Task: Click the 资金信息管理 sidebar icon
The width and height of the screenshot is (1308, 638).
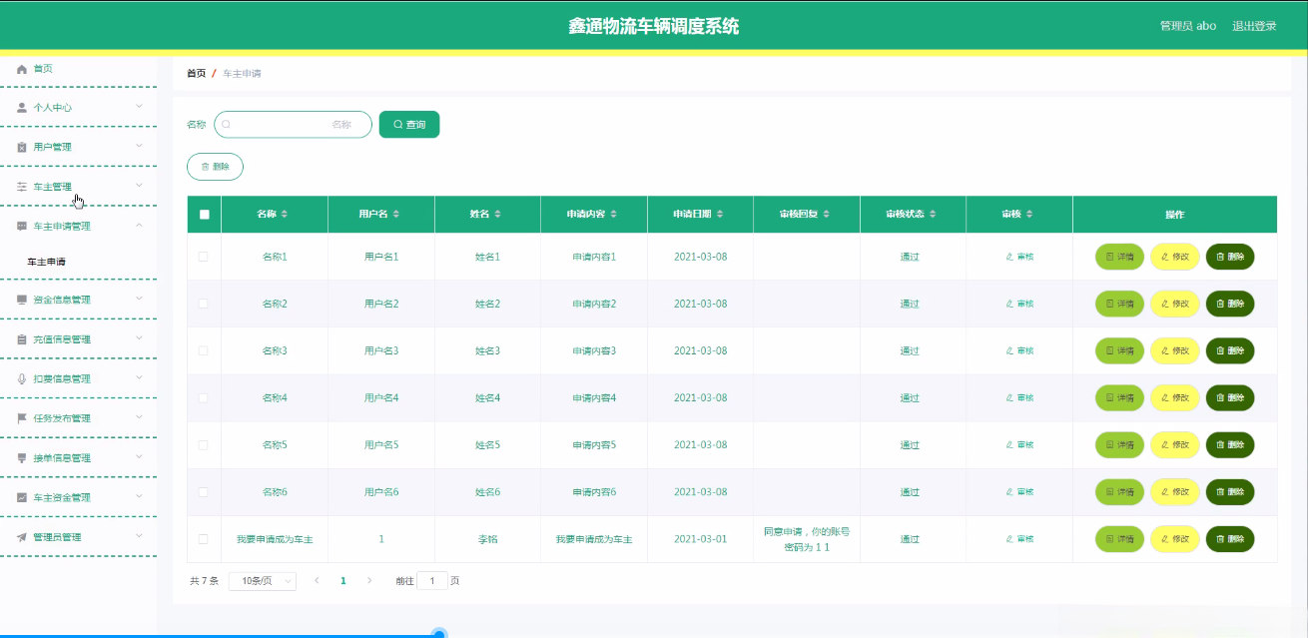Action: tap(20, 300)
